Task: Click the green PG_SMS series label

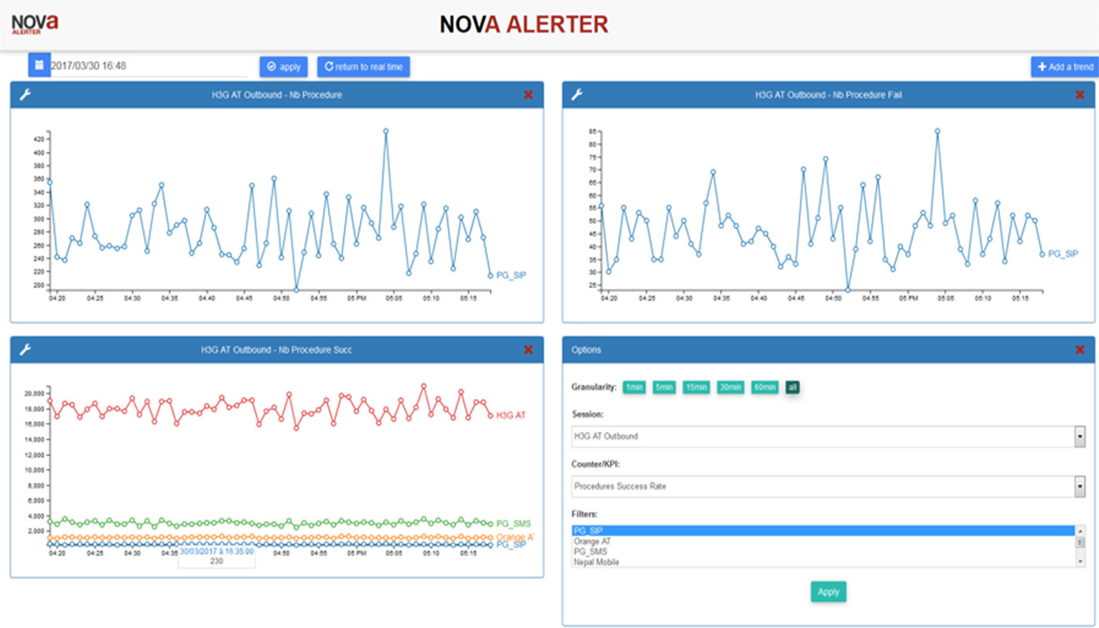Action: (x=514, y=524)
